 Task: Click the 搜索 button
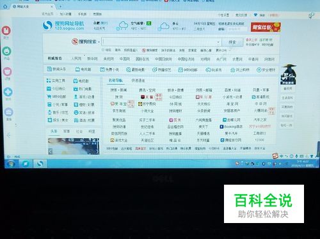232,42
